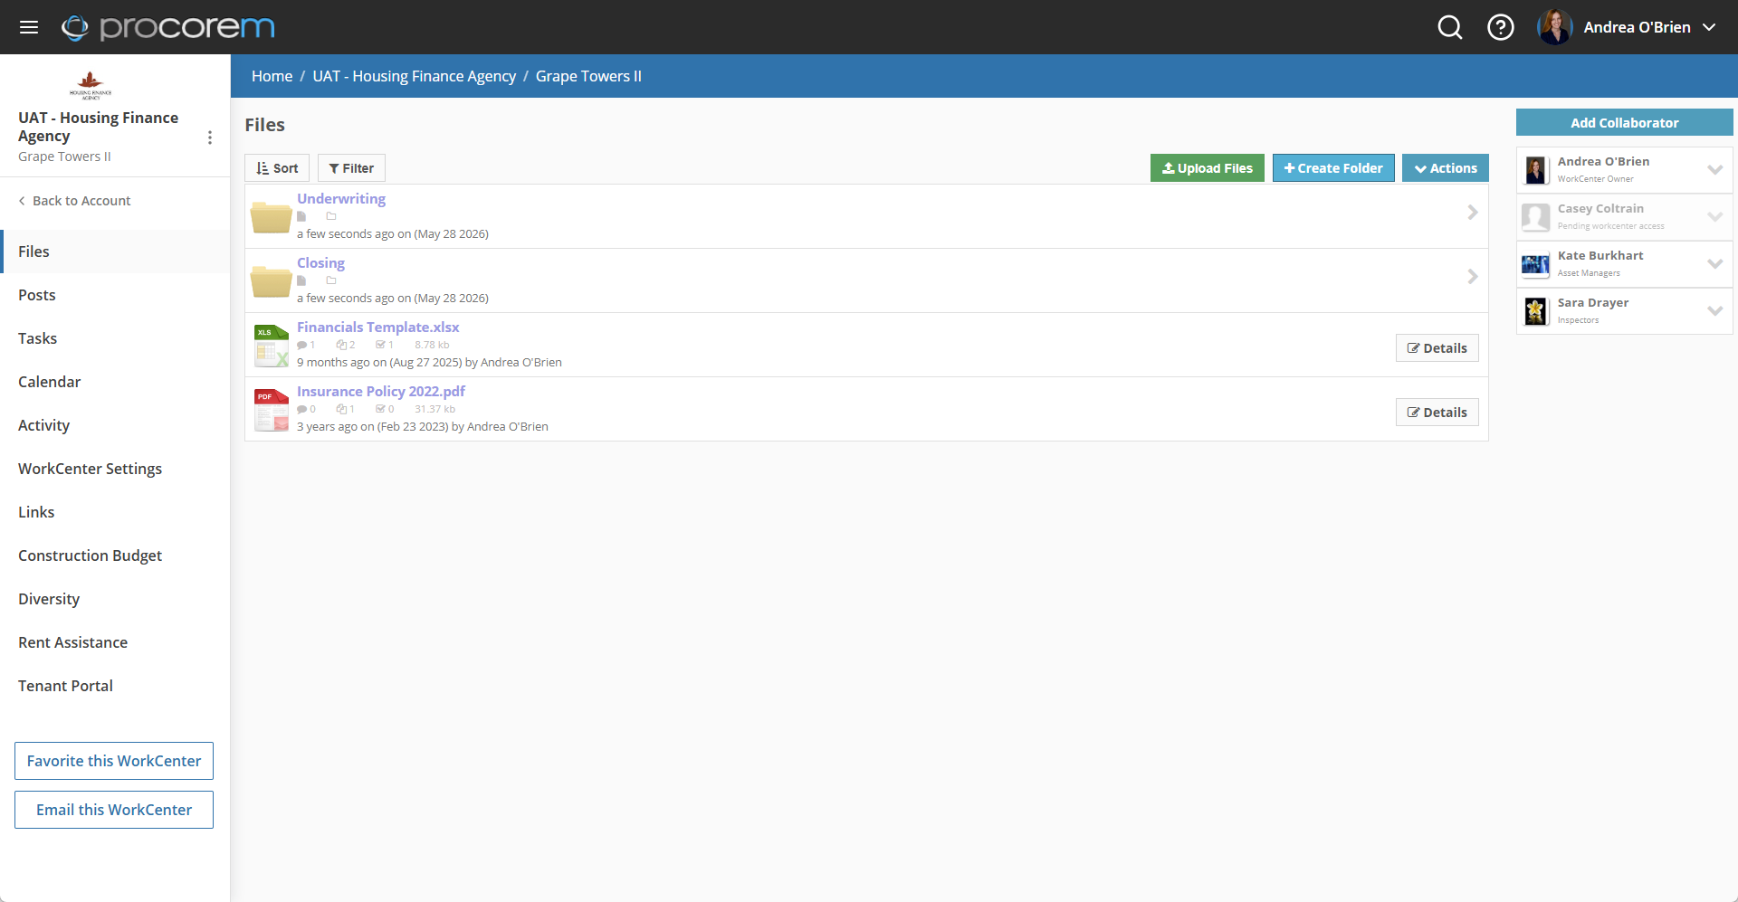
Task: Click the Filter button
Action: (x=351, y=168)
